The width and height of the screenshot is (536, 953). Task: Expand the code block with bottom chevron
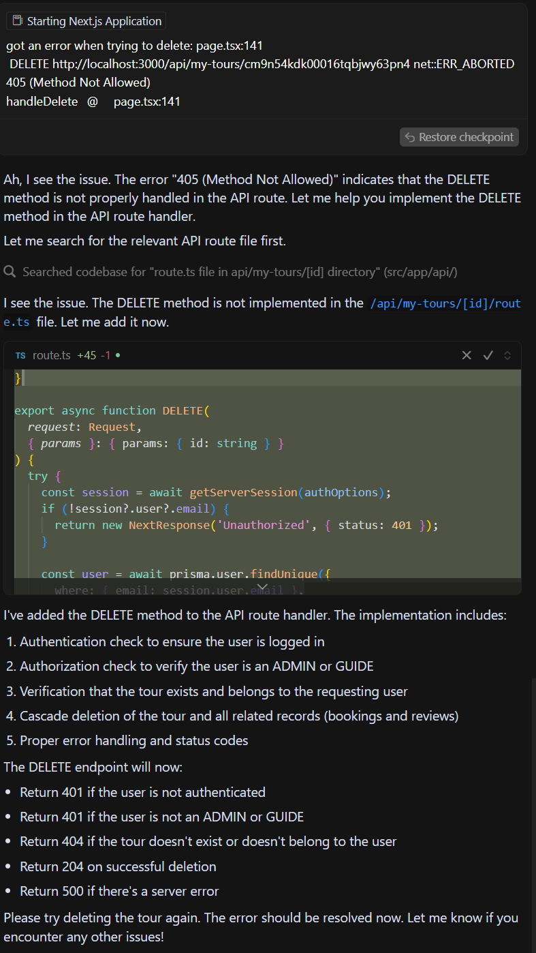tap(262, 587)
